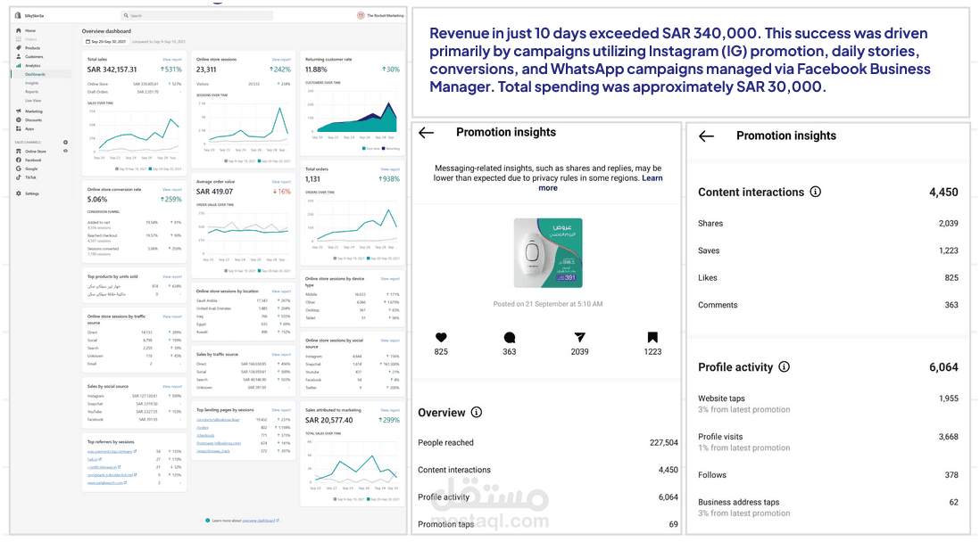Show info for Overview section

coord(477,412)
